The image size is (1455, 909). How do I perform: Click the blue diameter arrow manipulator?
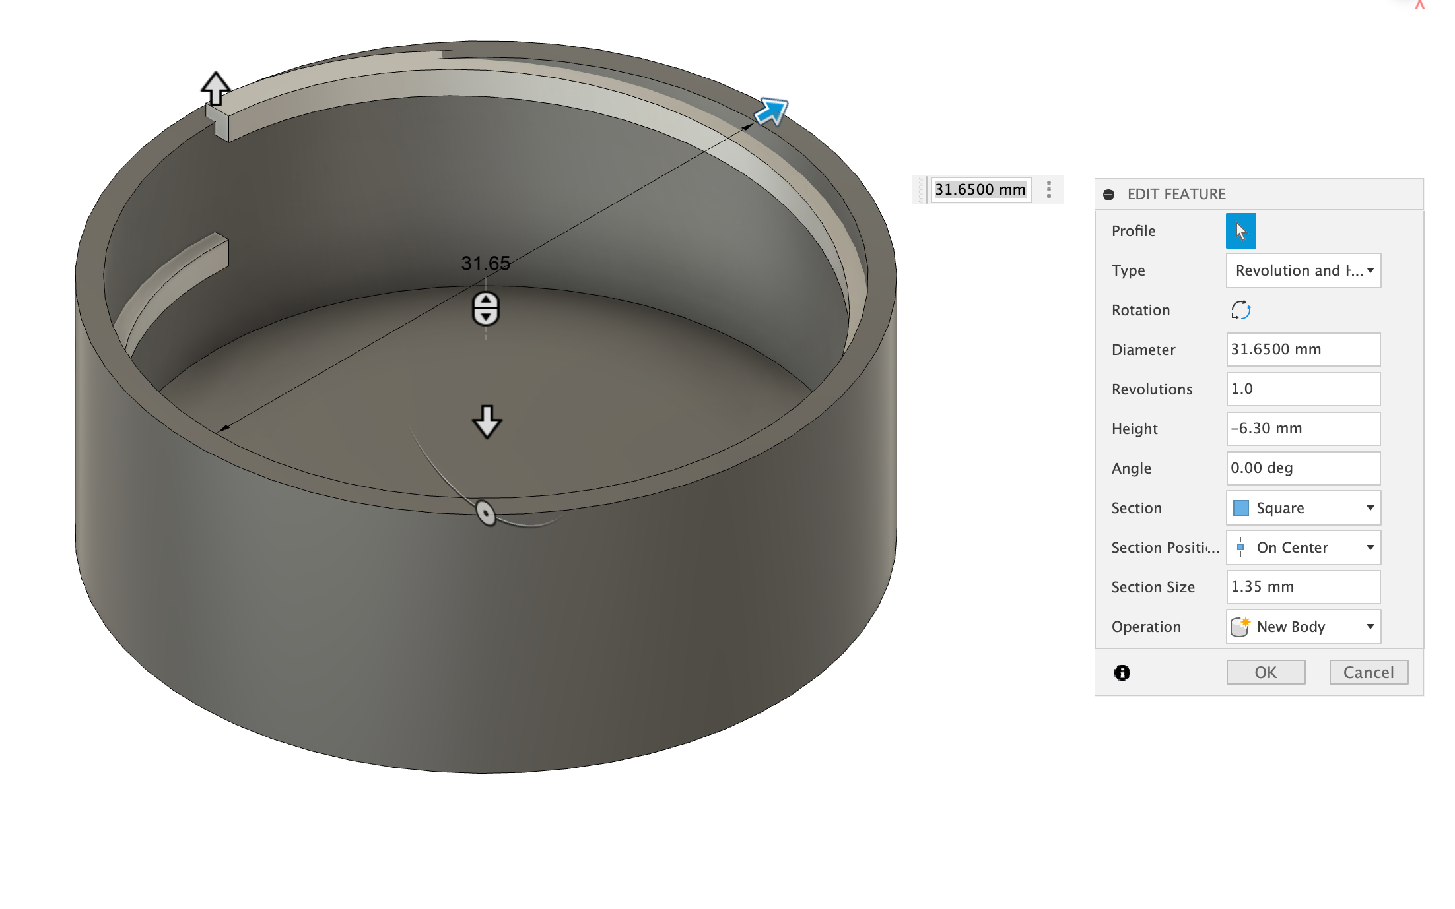pos(770,111)
